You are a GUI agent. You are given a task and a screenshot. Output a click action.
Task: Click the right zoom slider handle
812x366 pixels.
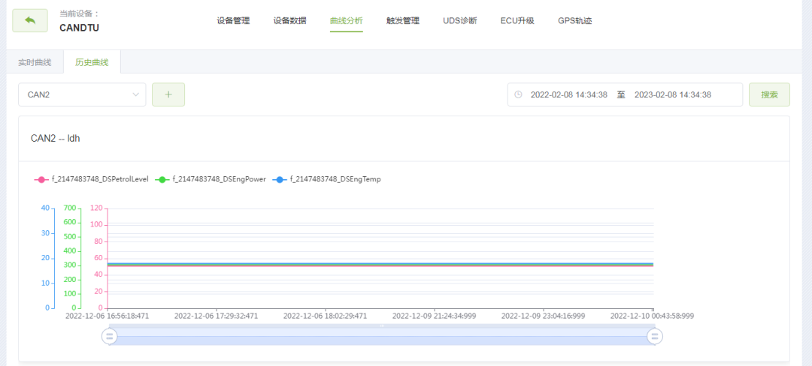[x=654, y=337]
